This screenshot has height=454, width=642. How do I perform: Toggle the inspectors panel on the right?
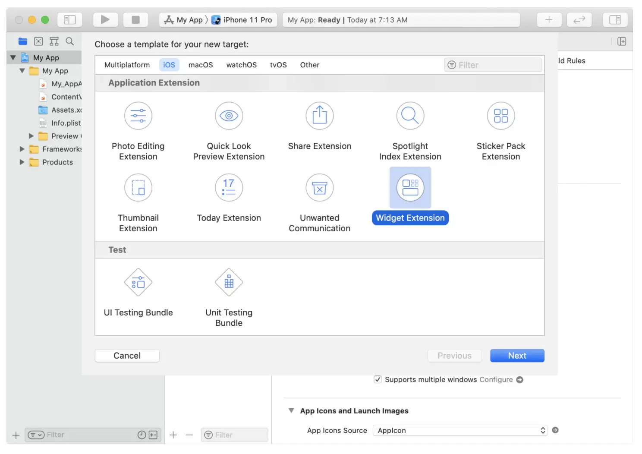pos(615,19)
